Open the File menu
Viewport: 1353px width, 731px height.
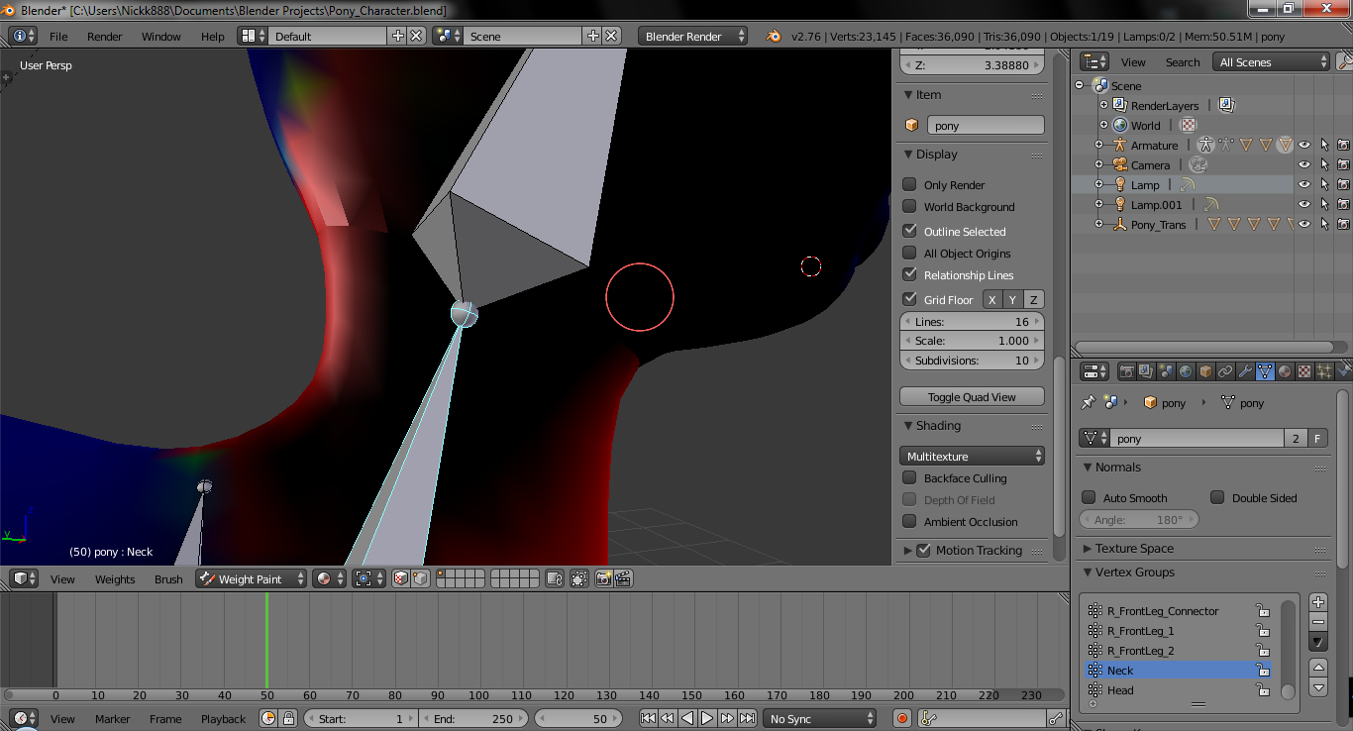pyautogui.click(x=58, y=36)
